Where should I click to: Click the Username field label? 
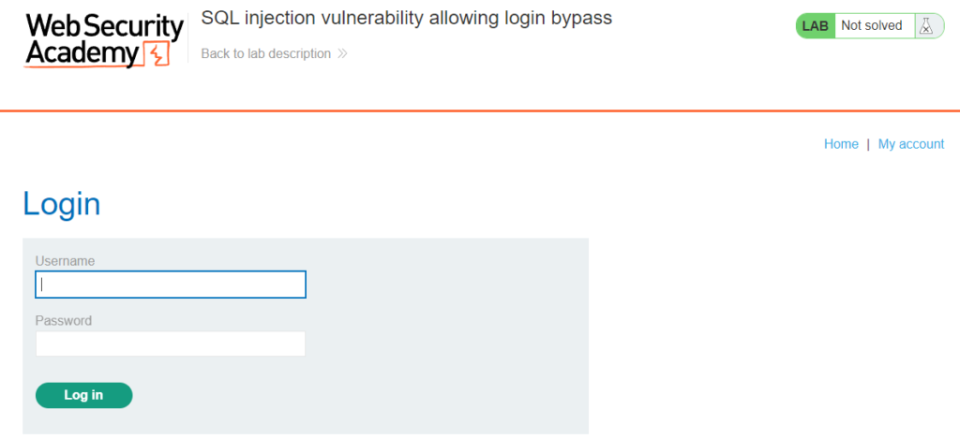(65, 261)
